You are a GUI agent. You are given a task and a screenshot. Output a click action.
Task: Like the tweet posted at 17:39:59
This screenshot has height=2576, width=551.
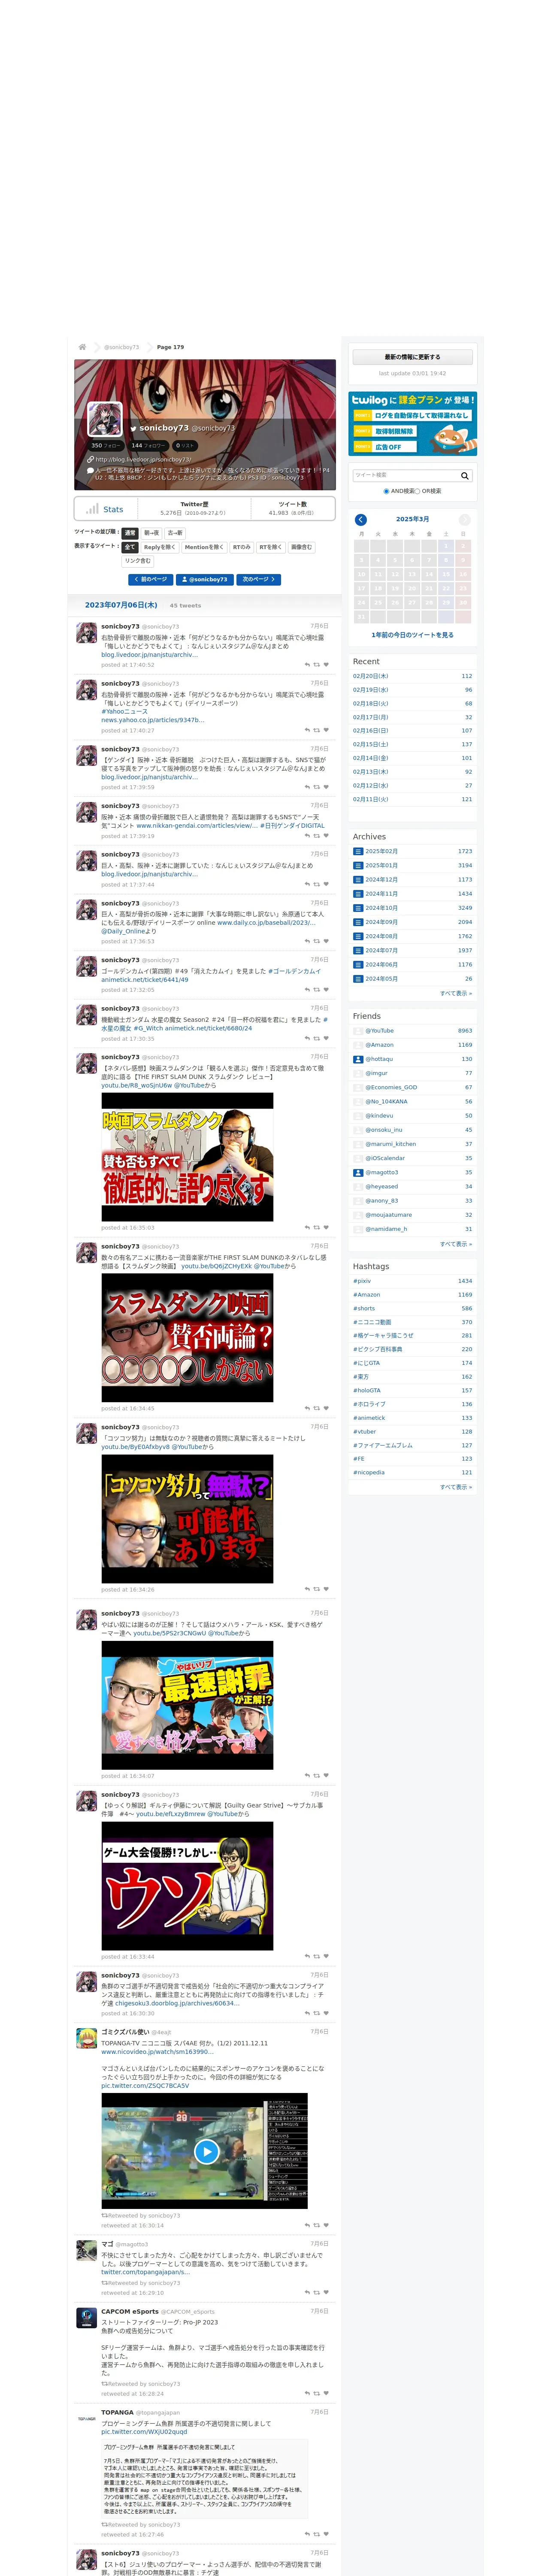tap(326, 787)
